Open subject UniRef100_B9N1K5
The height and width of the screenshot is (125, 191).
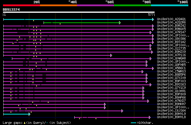click(x=171, y=29)
